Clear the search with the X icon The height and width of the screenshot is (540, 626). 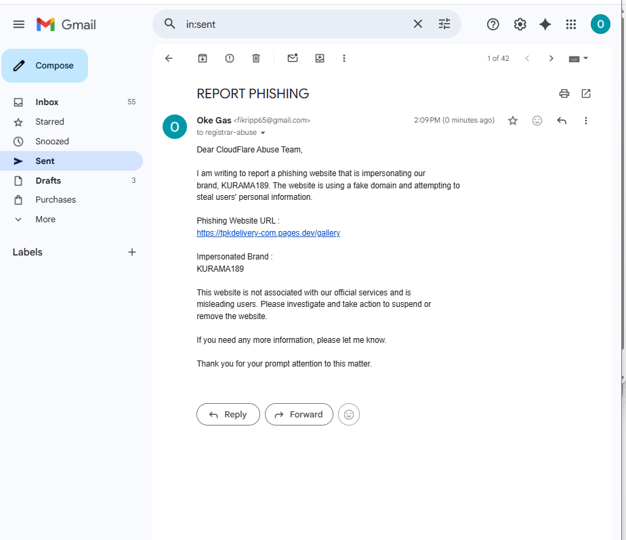417,24
